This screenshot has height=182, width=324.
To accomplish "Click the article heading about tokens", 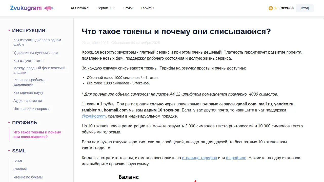I will click(x=176, y=32).
